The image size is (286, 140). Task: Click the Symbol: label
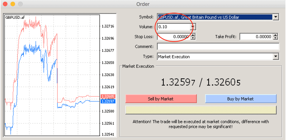[146, 17]
